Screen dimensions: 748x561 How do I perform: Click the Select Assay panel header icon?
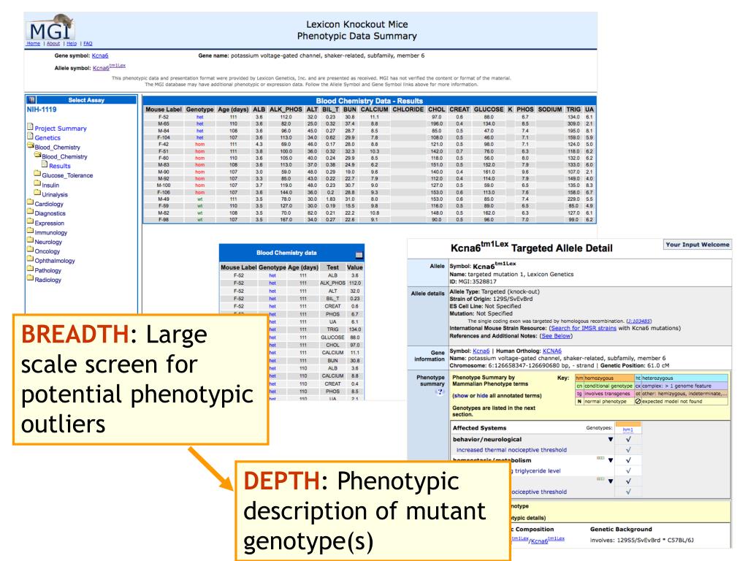(31, 99)
